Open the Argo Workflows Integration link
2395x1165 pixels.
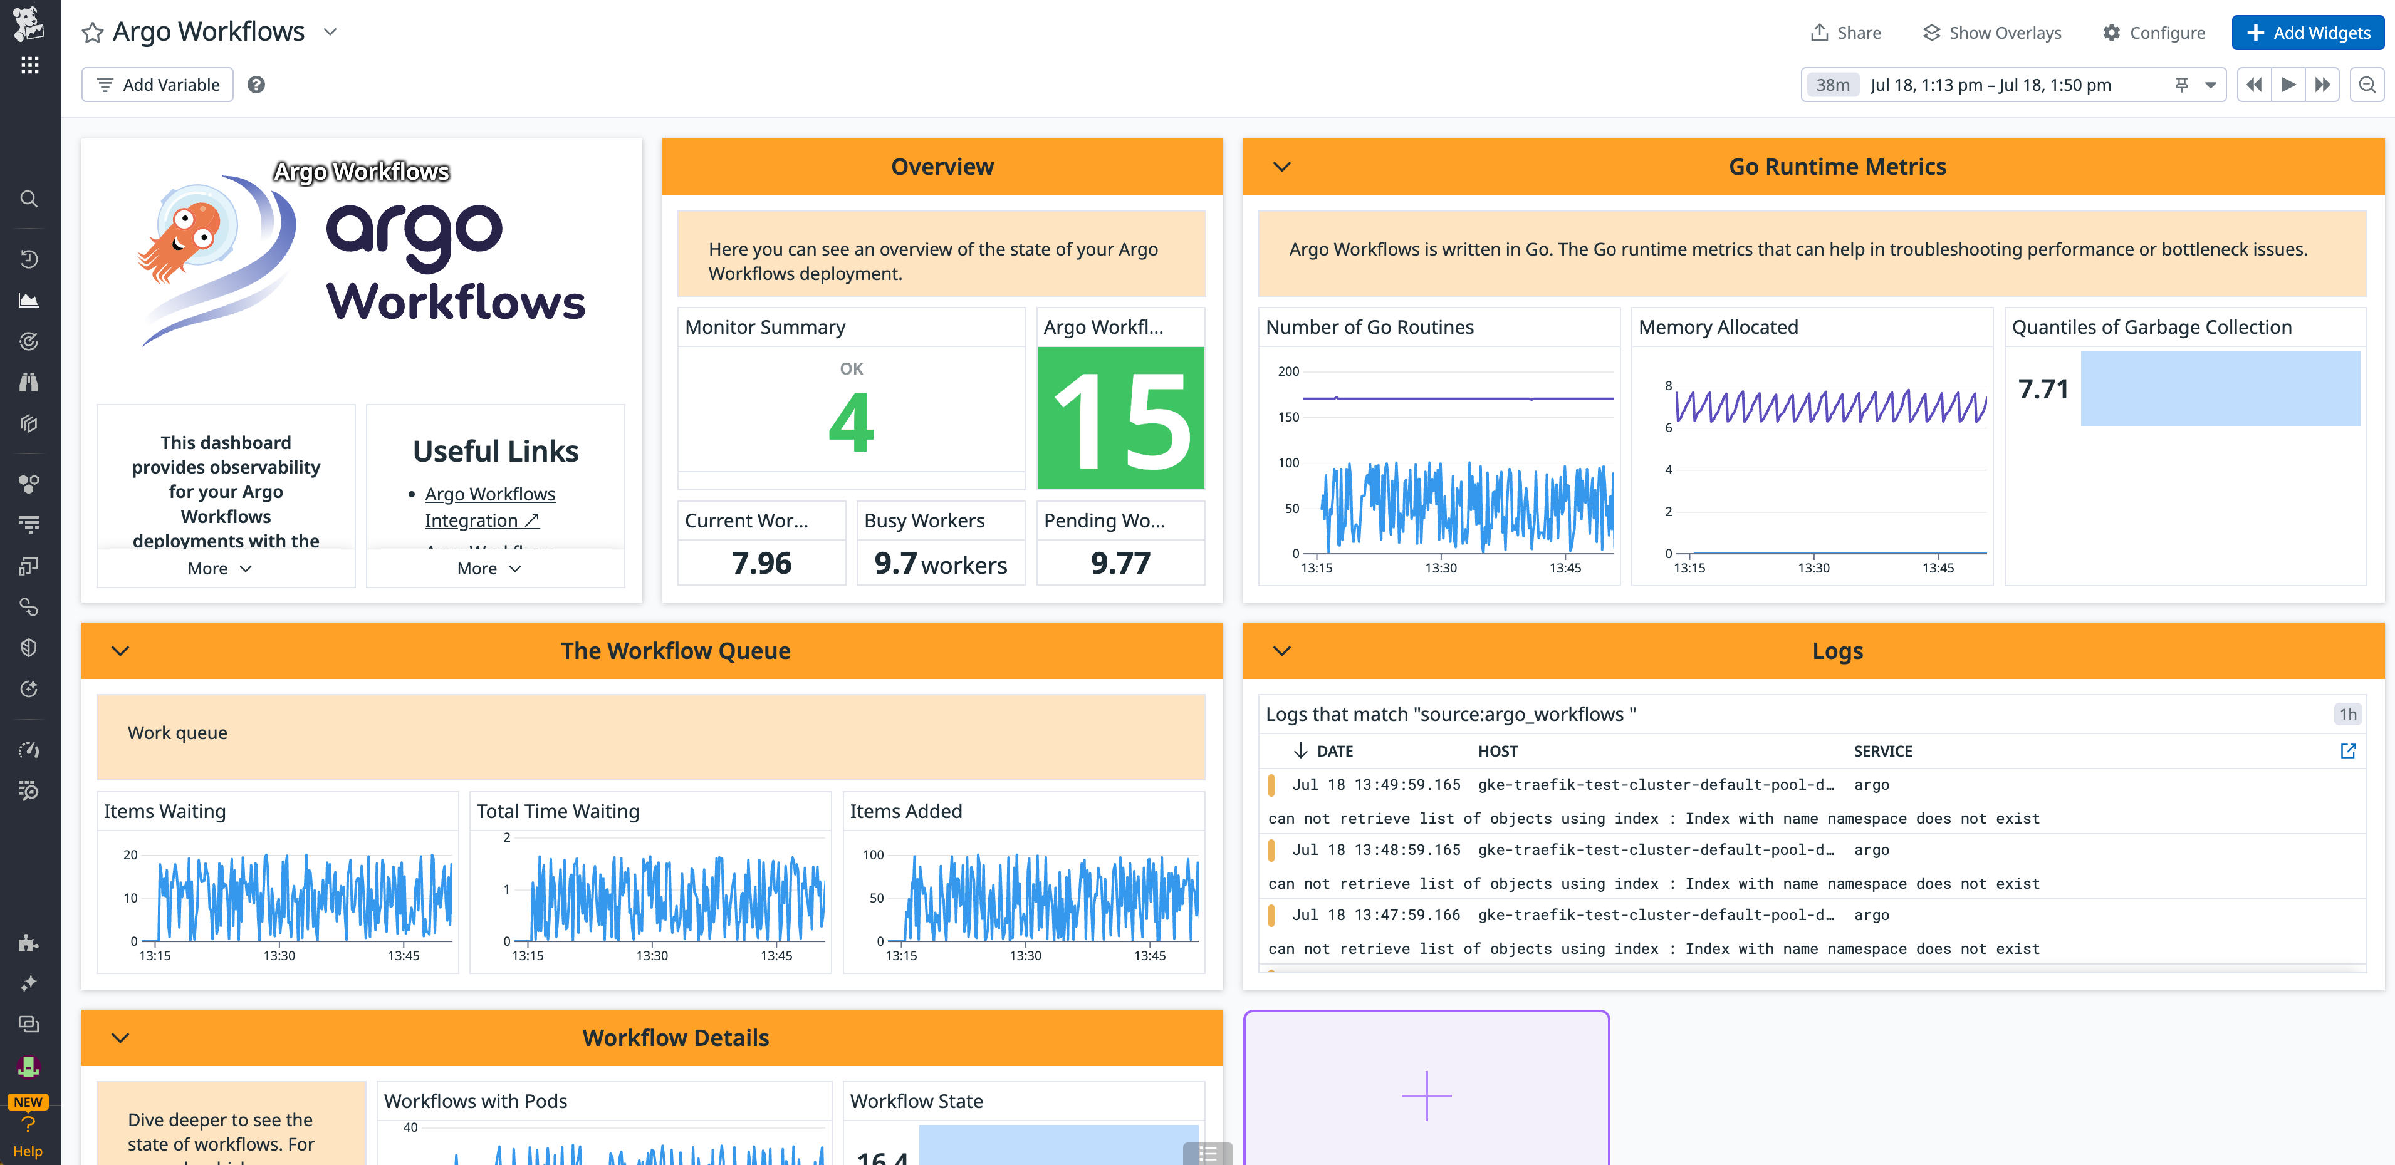490,506
